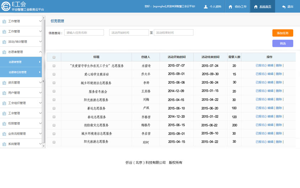The height and width of the screenshot is (188, 300).
Task: Click the 用户管理 sidebar icon
Action: click(x=4, y=93)
